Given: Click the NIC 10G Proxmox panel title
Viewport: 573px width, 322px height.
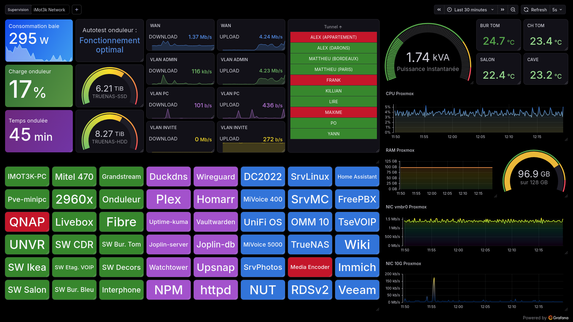Looking at the screenshot, I should pos(403,264).
